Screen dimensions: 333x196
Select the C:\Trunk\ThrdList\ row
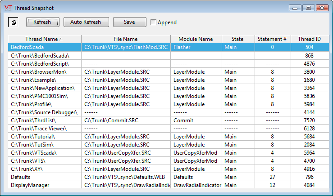(45, 120)
